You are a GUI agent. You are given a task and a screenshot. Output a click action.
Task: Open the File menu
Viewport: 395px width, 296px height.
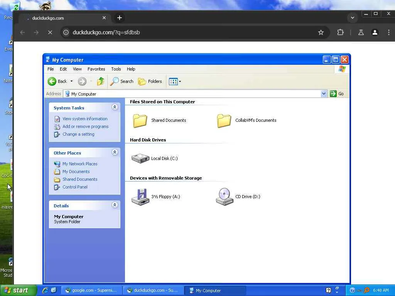pyautogui.click(x=51, y=69)
